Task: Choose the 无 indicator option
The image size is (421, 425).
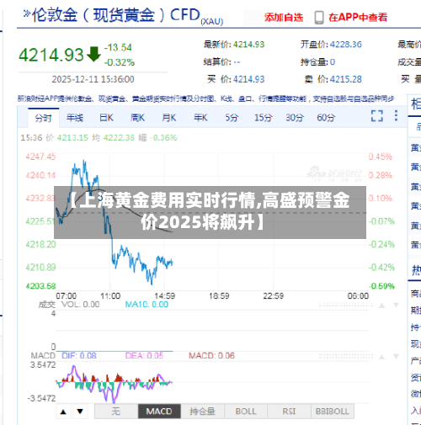Action: coord(116,412)
